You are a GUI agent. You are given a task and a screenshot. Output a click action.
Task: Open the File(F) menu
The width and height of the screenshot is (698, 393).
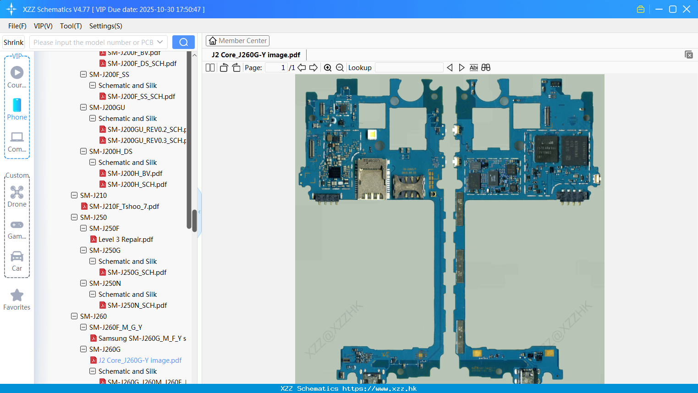tap(17, 26)
